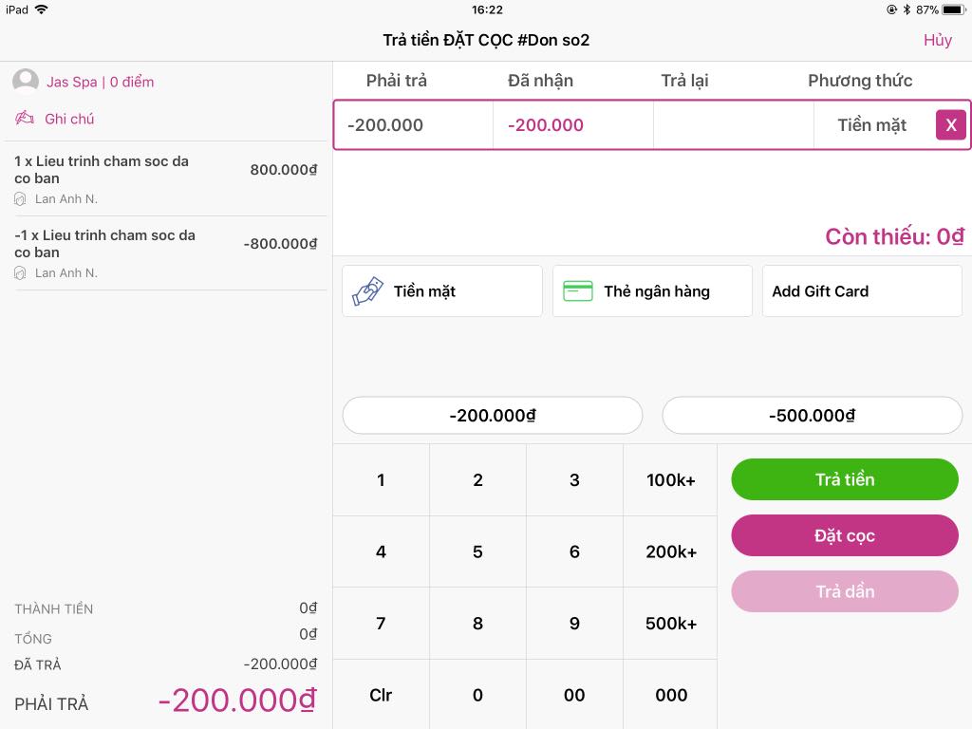Tap the staff icon under first item

click(x=20, y=199)
